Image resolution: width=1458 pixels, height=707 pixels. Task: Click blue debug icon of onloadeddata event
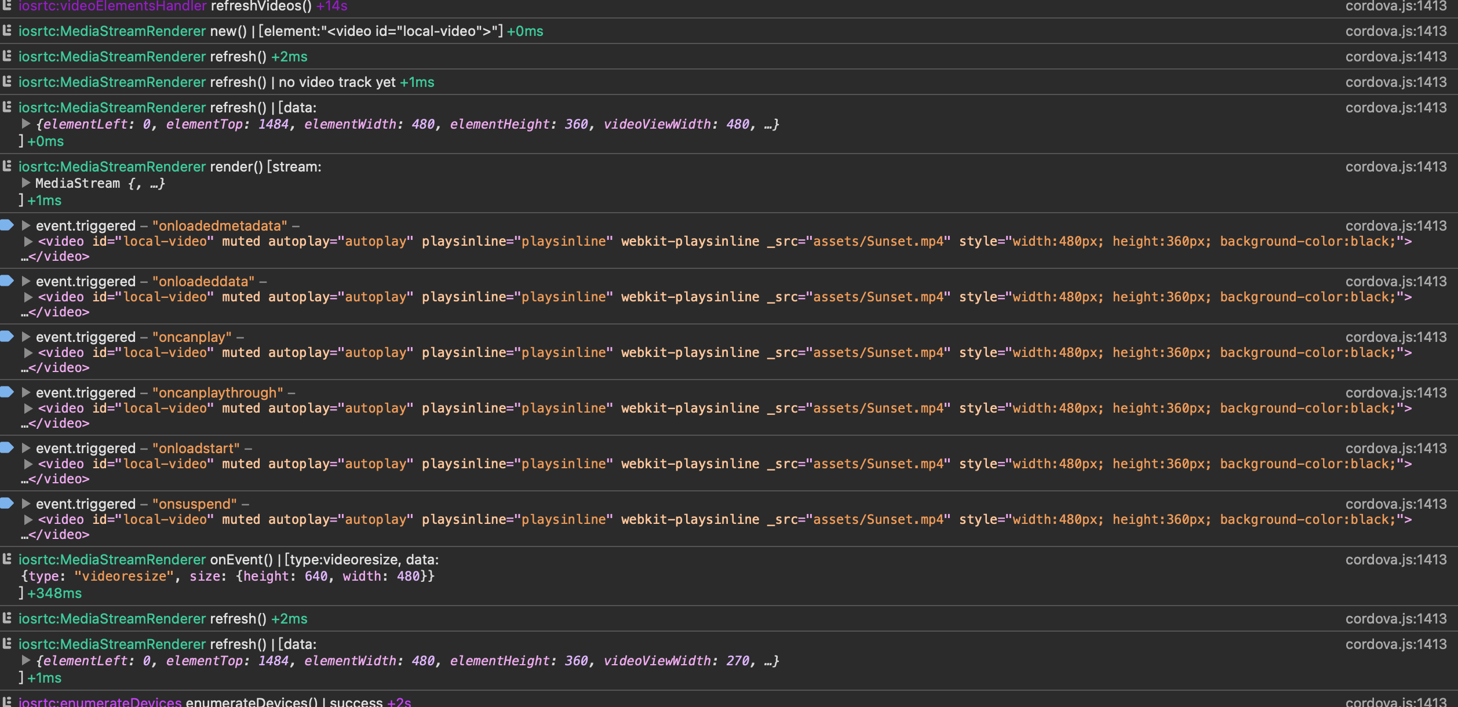(x=7, y=280)
